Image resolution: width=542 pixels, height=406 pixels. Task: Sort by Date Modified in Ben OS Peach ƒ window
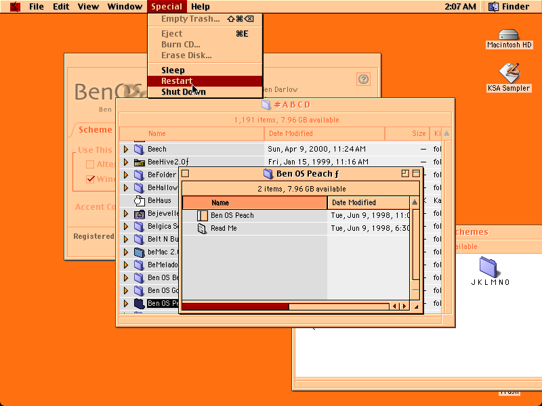(368, 202)
